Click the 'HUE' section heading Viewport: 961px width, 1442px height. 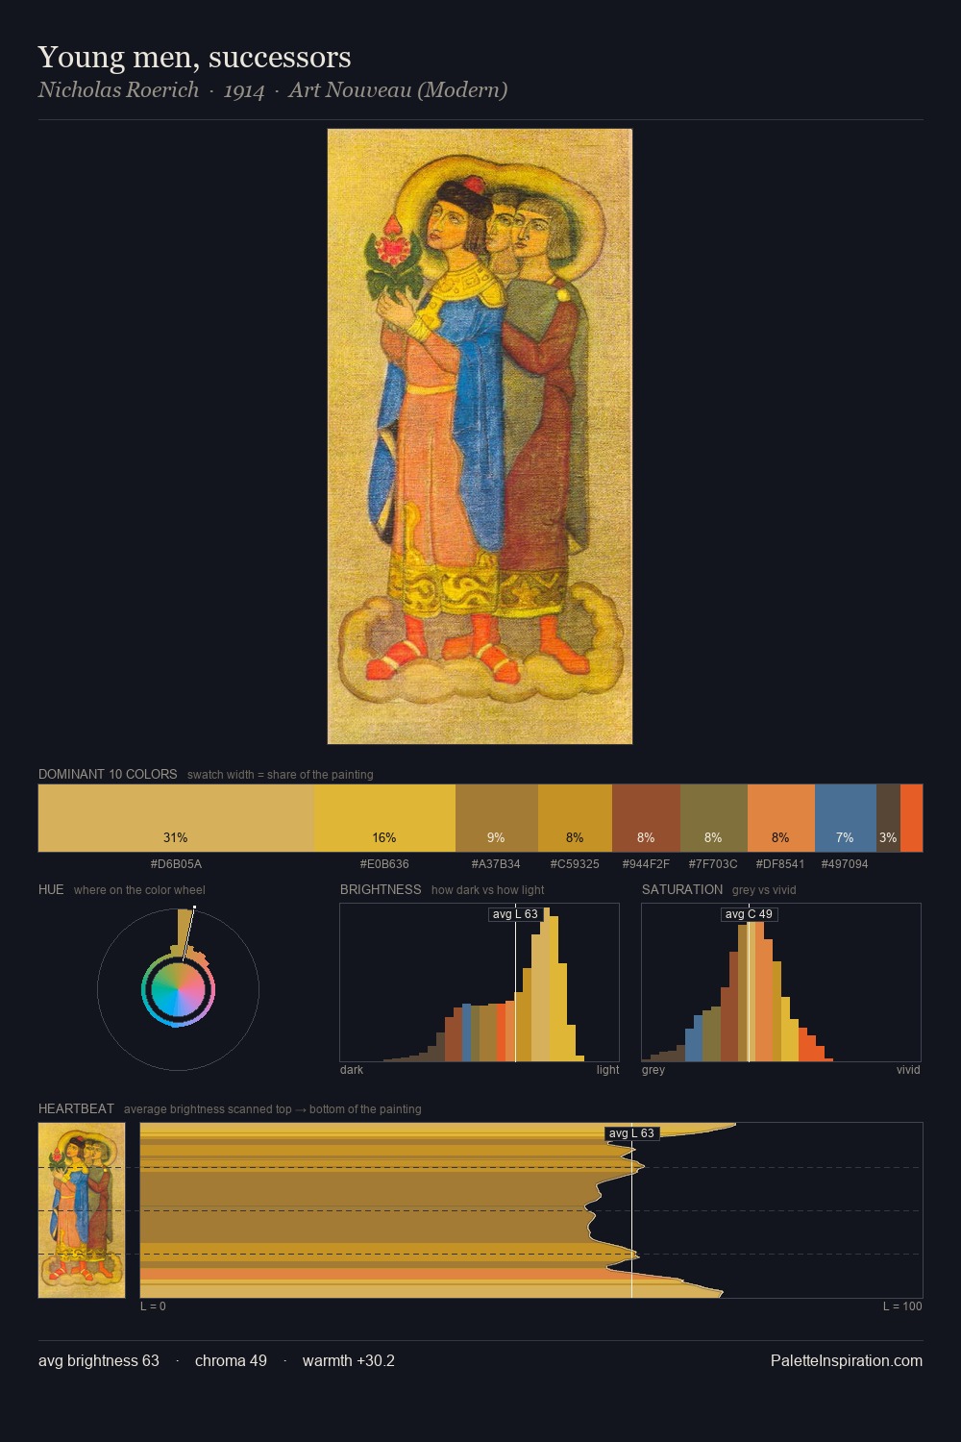51,889
